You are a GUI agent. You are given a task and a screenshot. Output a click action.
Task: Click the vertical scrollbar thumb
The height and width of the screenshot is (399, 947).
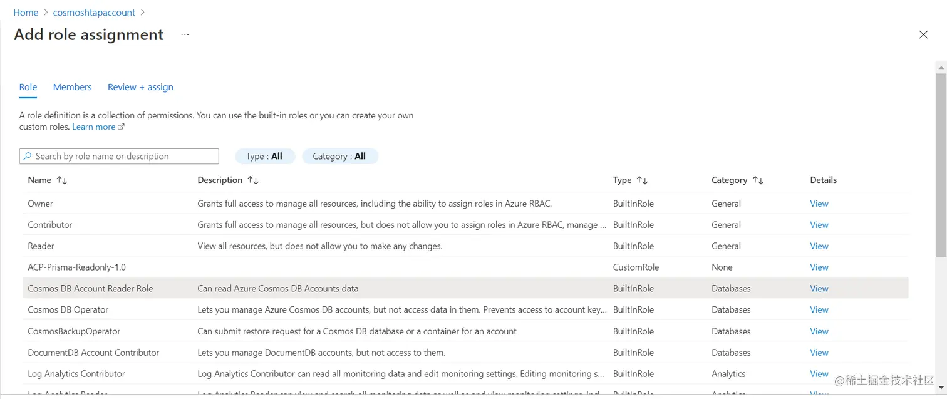[941, 164]
